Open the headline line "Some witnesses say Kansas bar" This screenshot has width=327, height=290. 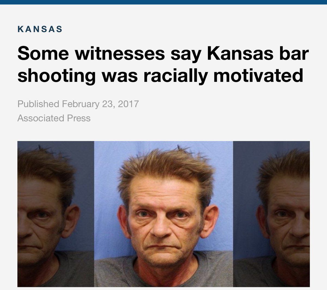coord(163,53)
